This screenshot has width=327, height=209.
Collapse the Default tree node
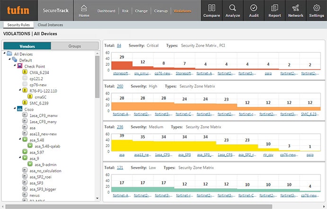(x=9, y=59)
